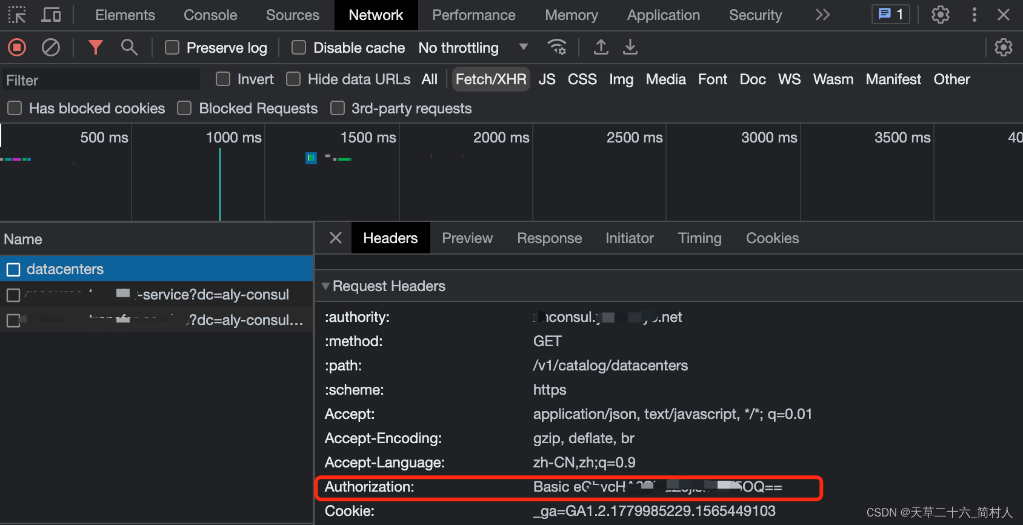
Task: Show the Response tab of the request
Action: 549,238
